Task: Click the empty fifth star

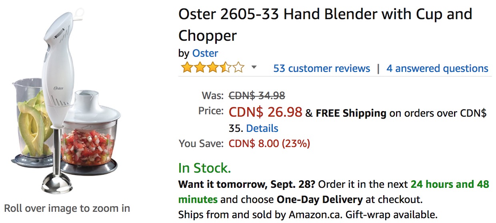Action: point(238,67)
